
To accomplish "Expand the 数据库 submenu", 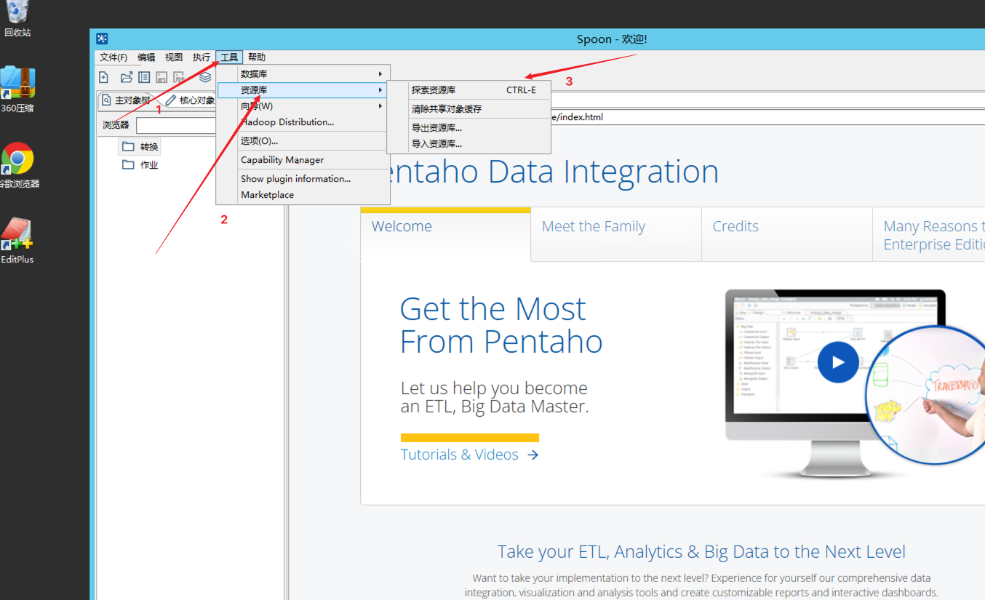I will (303, 74).
